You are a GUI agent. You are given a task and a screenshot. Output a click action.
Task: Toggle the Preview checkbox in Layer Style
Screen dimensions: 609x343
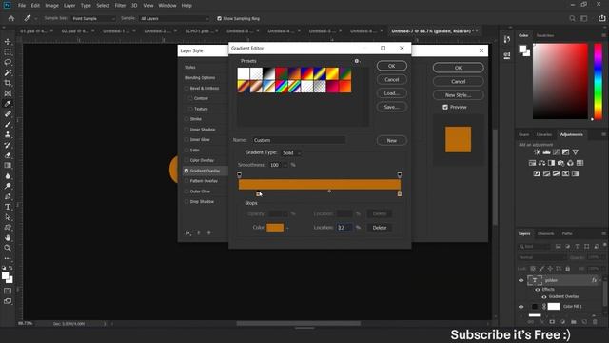point(445,107)
